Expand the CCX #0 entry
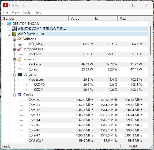154x150 pixels. click(25, 85)
